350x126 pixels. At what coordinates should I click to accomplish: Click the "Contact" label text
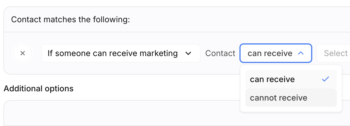[x=220, y=53]
